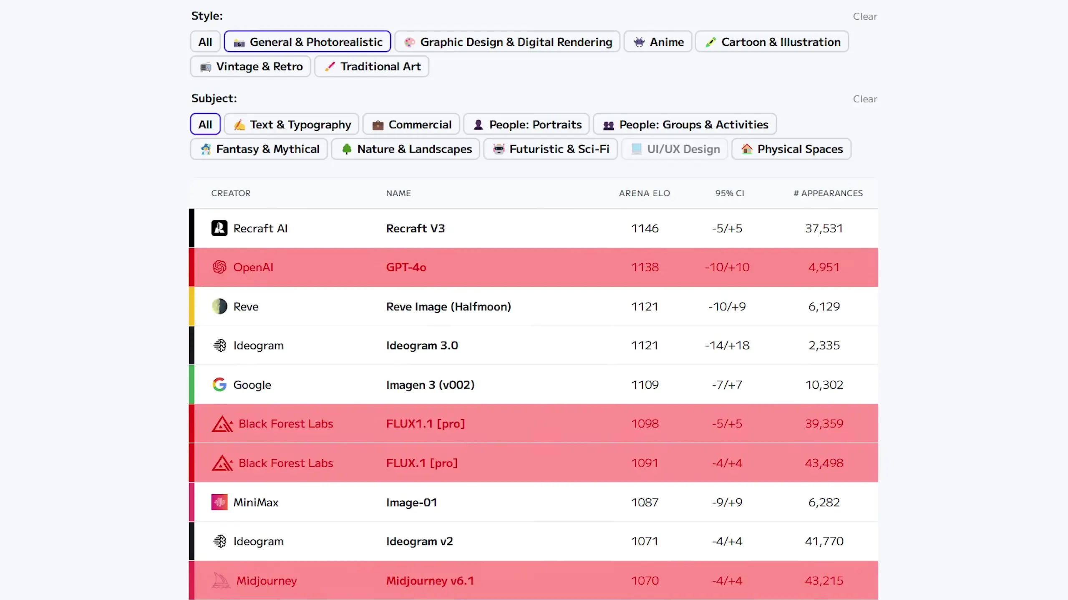Click the Image-01 model name

pyautogui.click(x=411, y=502)
